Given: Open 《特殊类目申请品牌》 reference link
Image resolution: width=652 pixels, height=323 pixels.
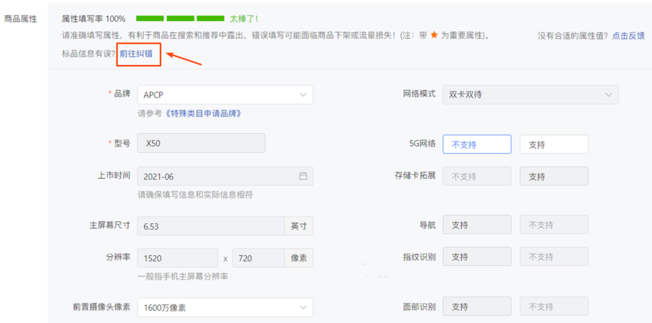Looking at the screenshot, I should (x=201, y=113).
